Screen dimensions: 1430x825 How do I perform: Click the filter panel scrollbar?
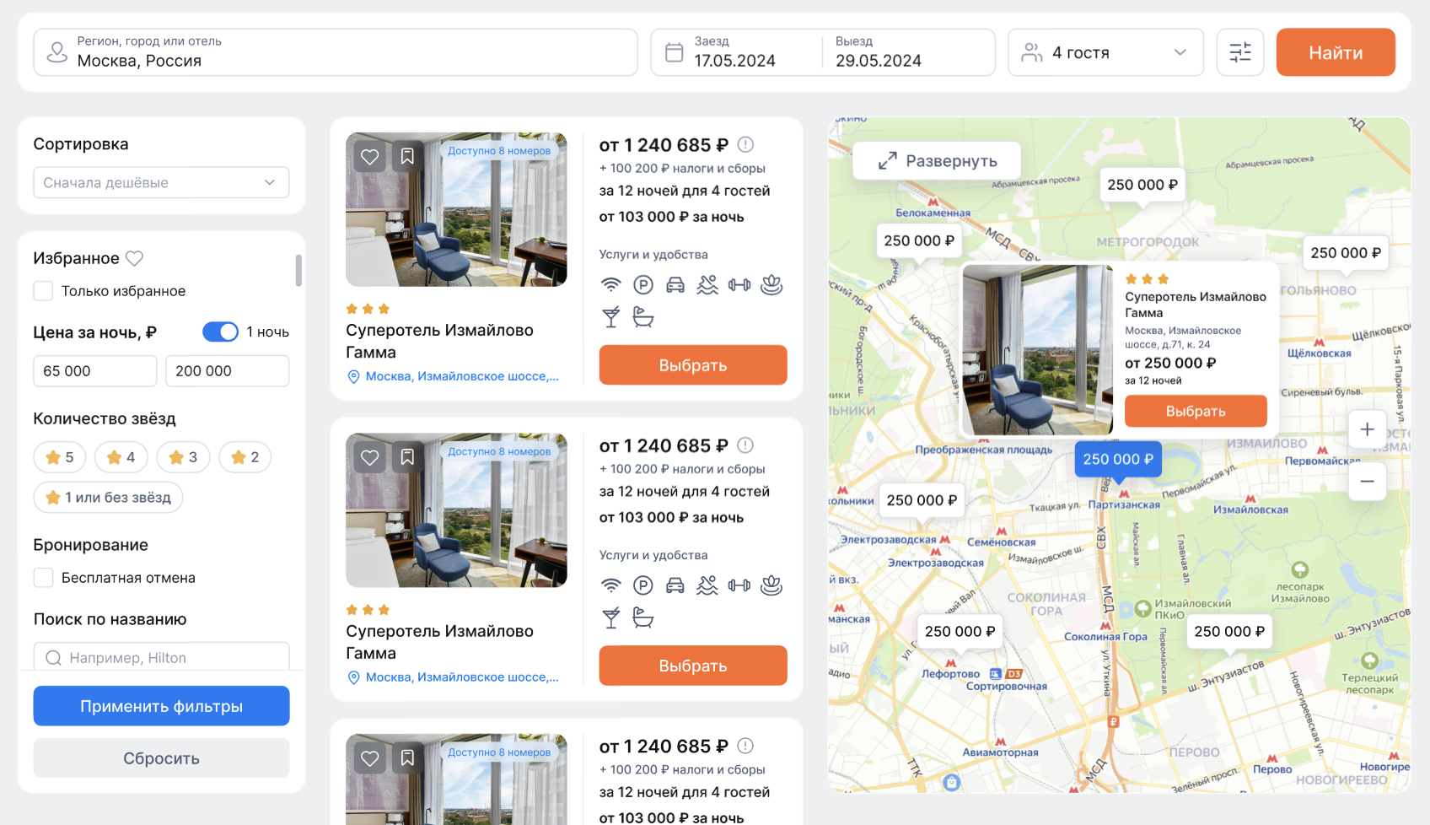pyautogui.click(x=298, y=270)
